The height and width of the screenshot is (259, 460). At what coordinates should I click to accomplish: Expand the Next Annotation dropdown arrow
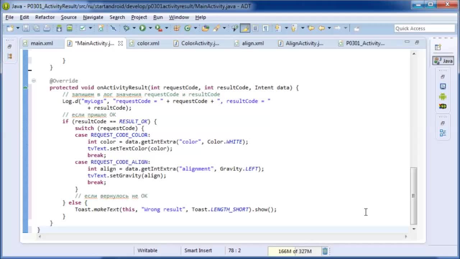pyautogui.click(x=286, y=28)
